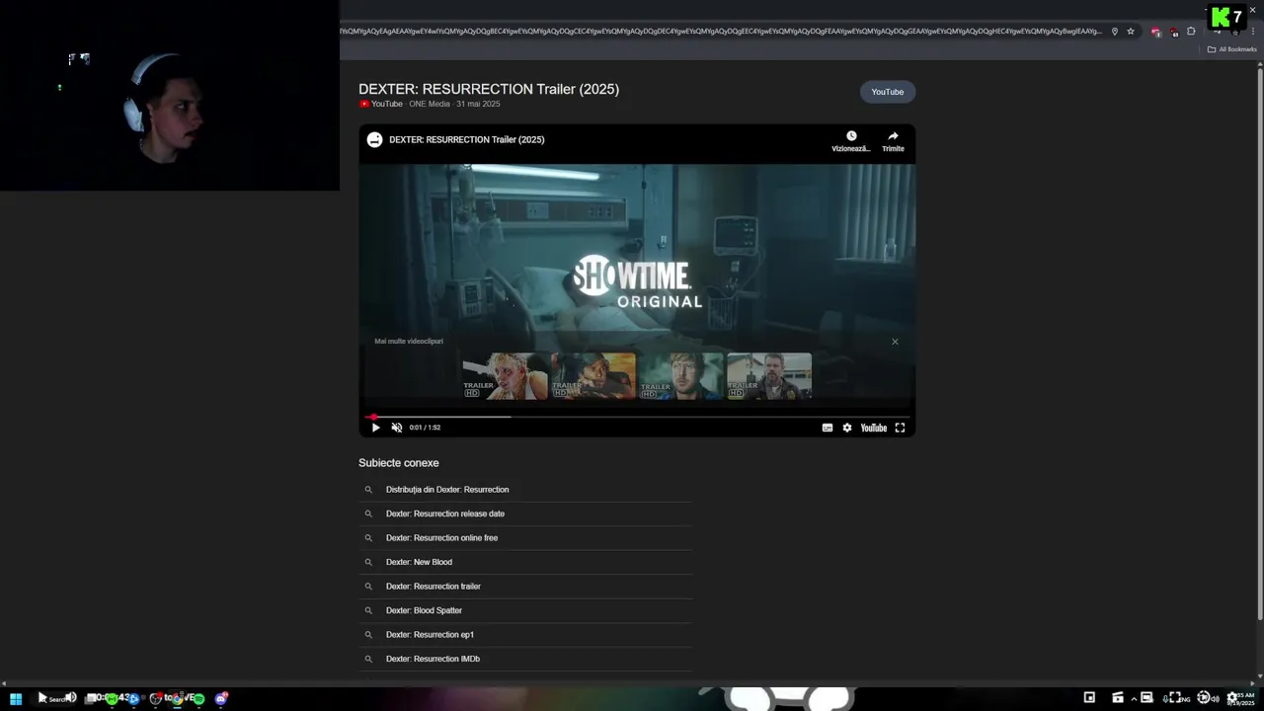Click the video time display 0:01 / 1:52
Image resolution: width=1264 pixels, height=711 pixels.
pyautogui.click(x=425, y=428)
